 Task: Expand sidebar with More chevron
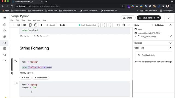click(x=5, y=61)
